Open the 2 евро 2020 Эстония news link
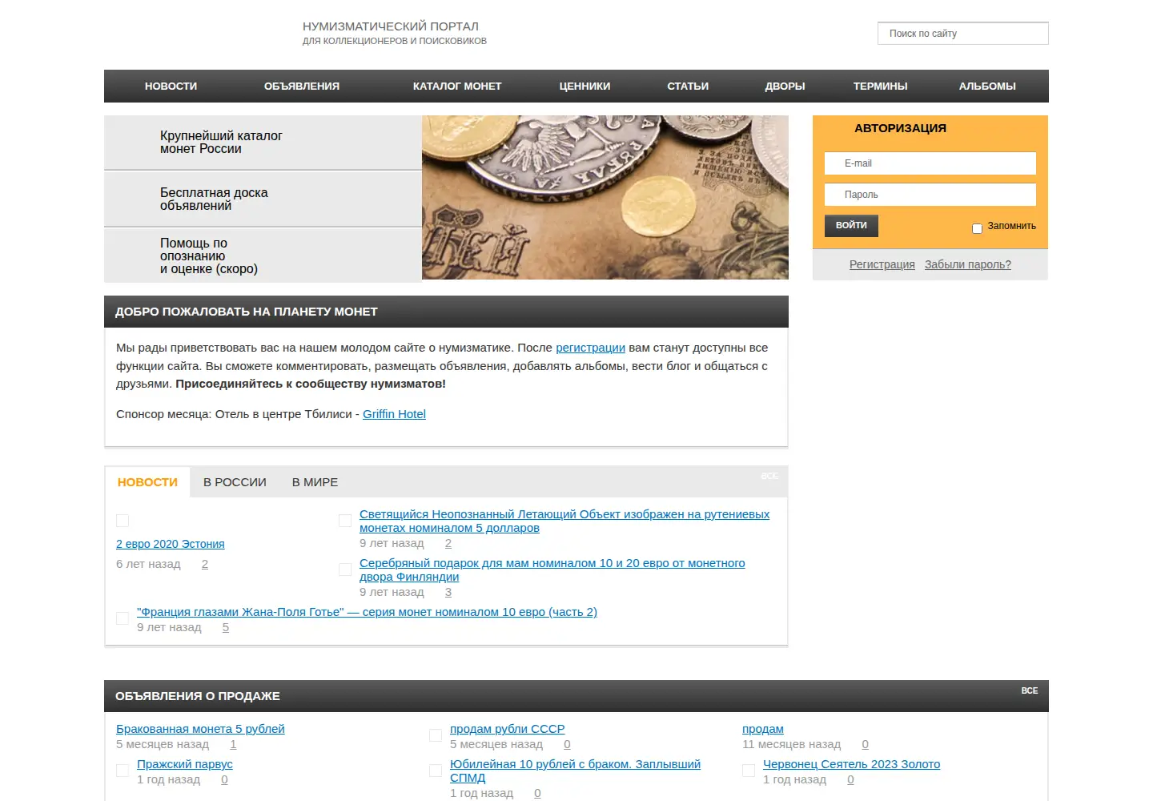 pyautogui.click(x=170, y=544)
